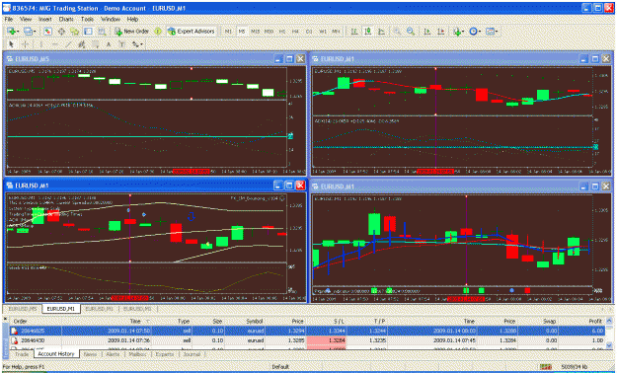Image resolution: width=617 pixels, height=373 pixels.
Task: Select the Crosshair tool
Action: 26,44
